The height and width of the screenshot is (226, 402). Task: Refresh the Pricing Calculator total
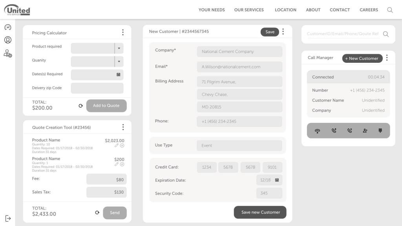pyautogui.click(x=81, y=106)
